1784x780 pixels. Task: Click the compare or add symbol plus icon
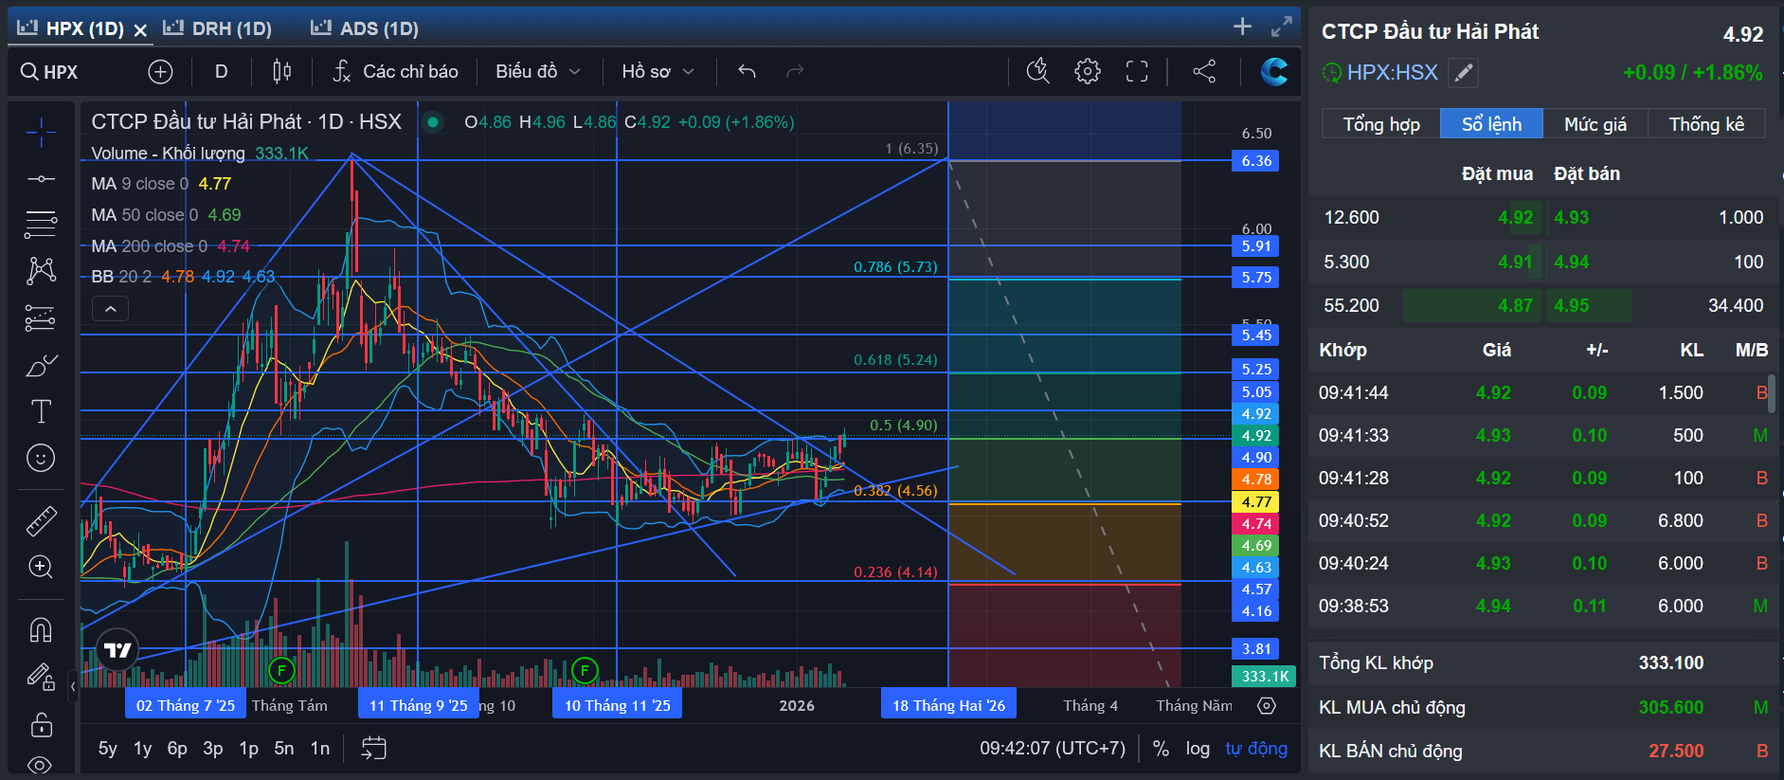coord(161,71)
